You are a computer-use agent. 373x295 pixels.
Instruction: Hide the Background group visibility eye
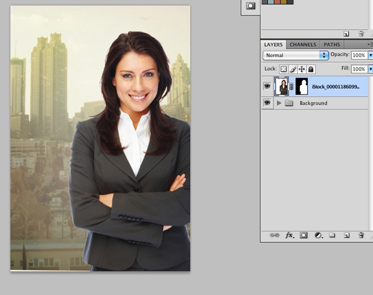tap(267, 103)
